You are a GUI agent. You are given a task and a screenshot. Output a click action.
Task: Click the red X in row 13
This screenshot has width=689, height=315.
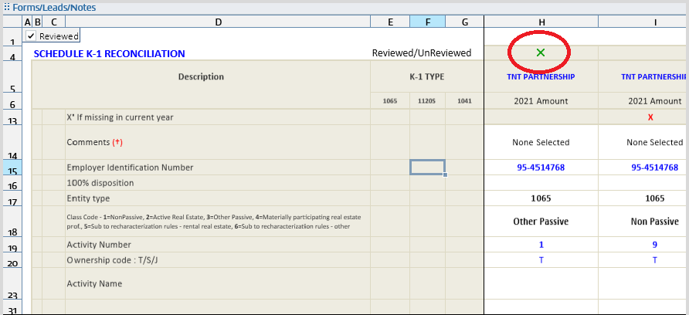tap(650, 117)
